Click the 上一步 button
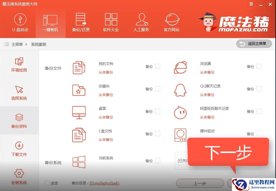276x191 pixels. tap(200, 183)
